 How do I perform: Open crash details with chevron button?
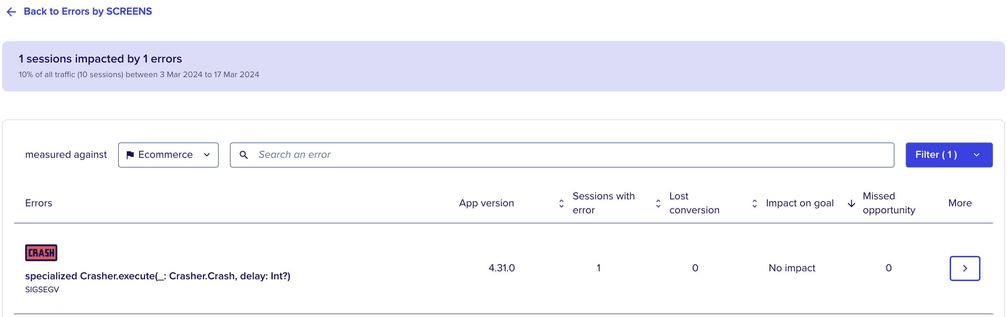click(964, 268)
